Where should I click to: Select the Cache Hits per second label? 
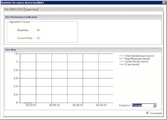(x=136, y=62)
